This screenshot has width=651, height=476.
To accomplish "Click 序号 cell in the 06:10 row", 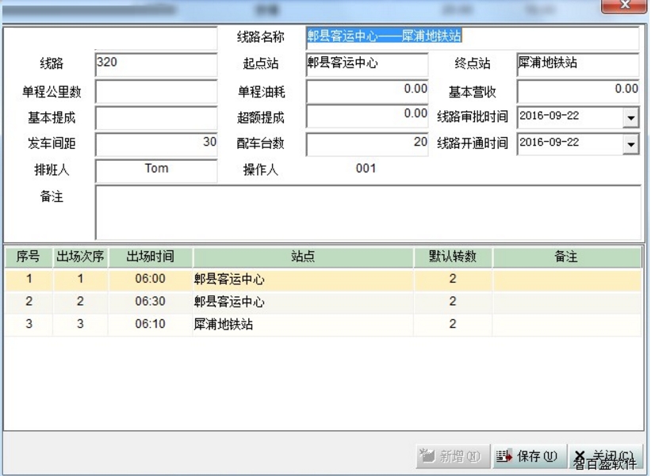I will pos(29,324).
